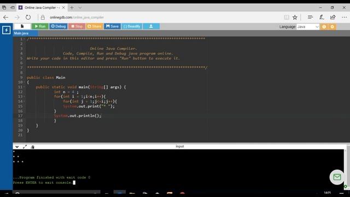The width and height of the screenshot is (350, 197).
Task: Fold code at line 11 arrow
Action: pos(24,87)
